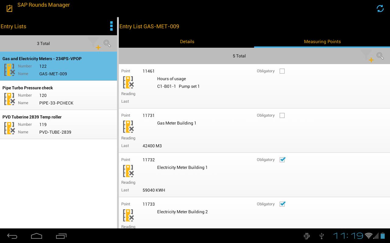Search the Entry Lists panel
390x243 pixels.
tap(107, 43)
